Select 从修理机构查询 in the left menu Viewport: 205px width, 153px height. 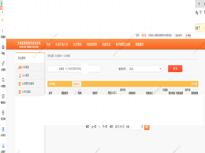[30, 84]
